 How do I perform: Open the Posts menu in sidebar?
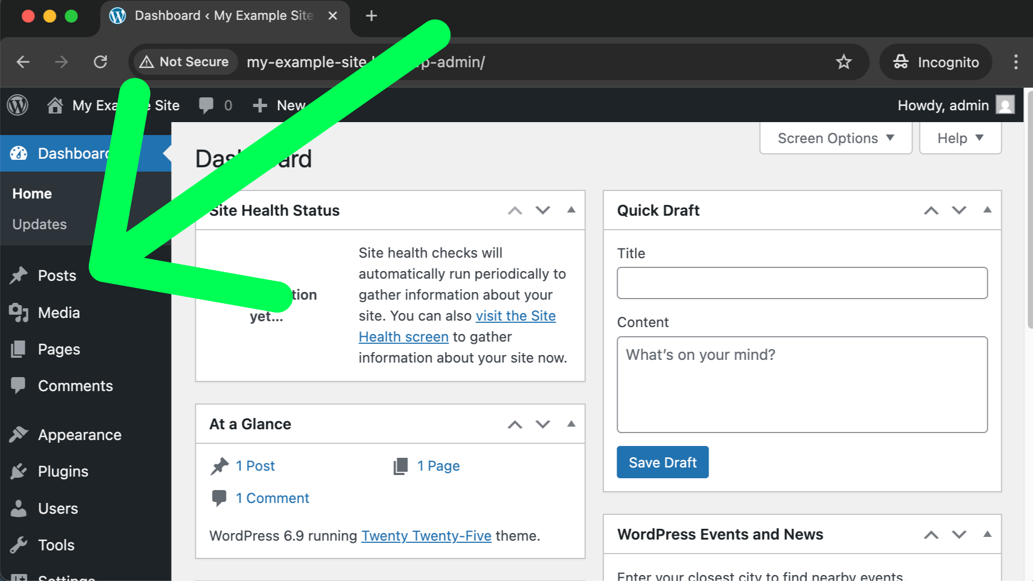point(56,275)
